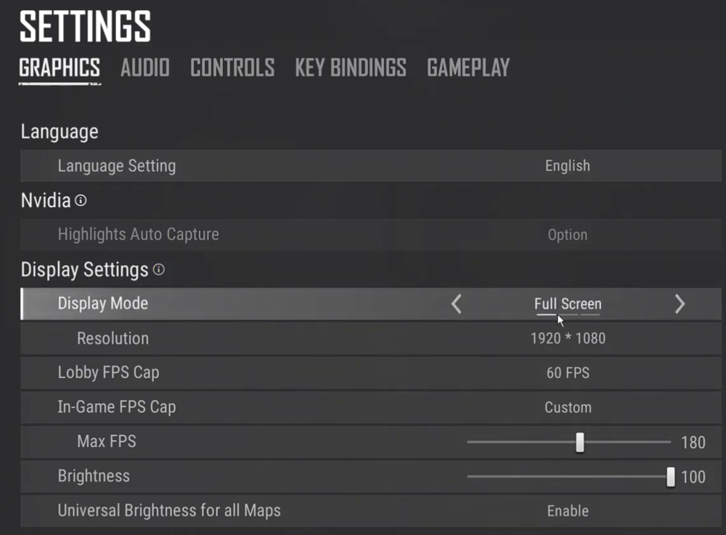
Task: Toggle Highlights Auto Capture option
Action: 567,235
